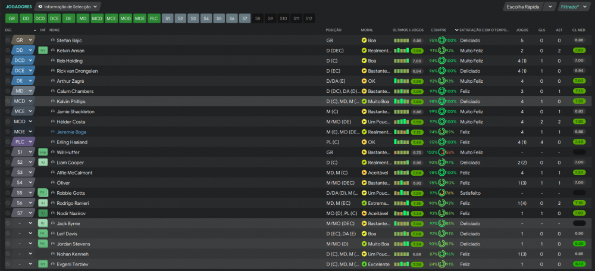Click the RJ badge beside Liam Cooper
Screen dimensions: 595x271
[x=43, y=163]
